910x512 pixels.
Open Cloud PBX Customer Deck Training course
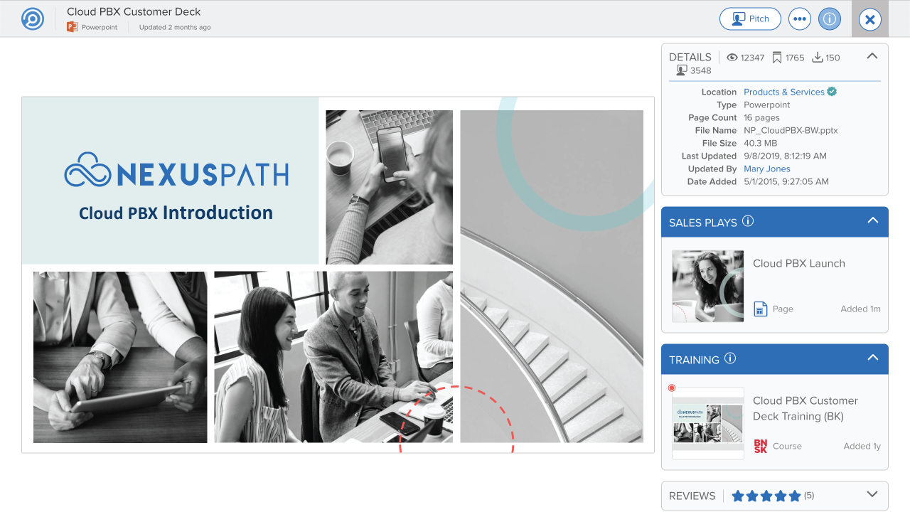pos(805,408)
